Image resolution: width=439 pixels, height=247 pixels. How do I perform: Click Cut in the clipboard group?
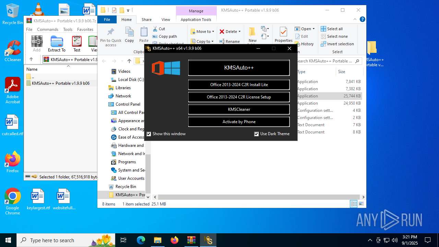159,29
